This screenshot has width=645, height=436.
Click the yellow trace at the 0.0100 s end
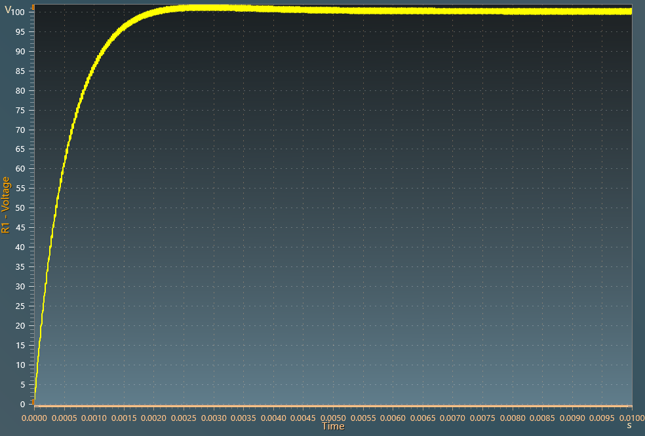630,11
